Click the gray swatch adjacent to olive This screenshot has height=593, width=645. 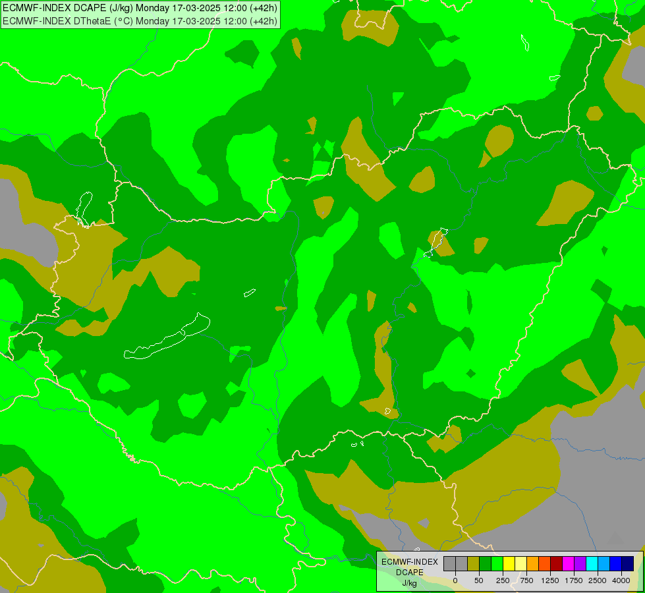[462, 564]
